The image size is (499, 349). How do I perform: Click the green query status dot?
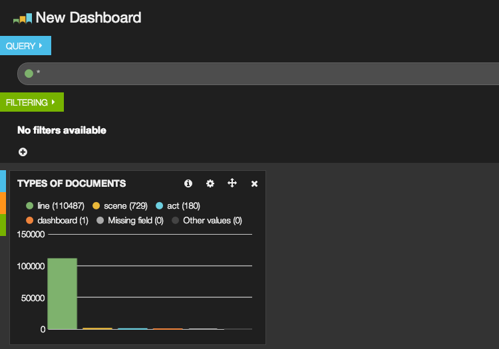click(x=29, y=73)
